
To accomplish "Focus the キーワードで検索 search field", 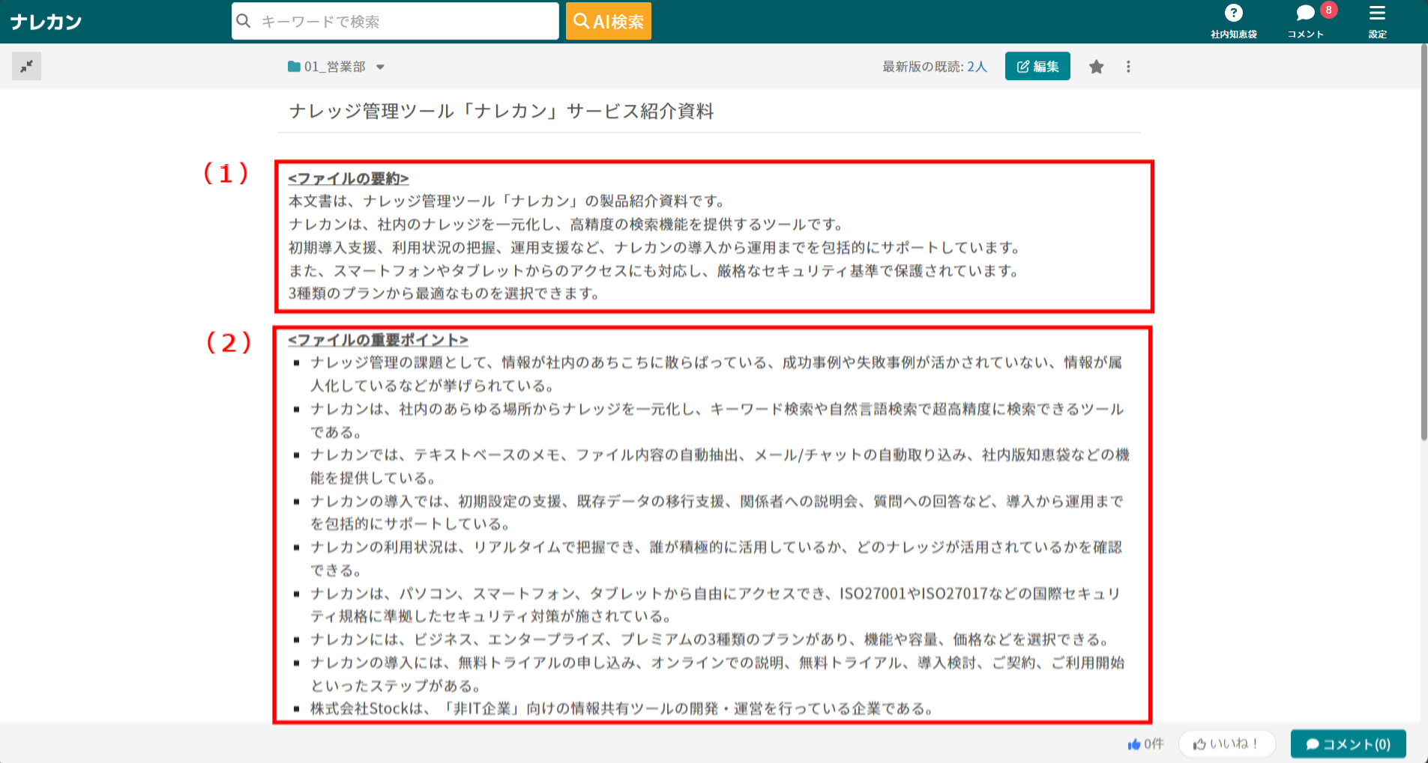I will click(405, 22).
